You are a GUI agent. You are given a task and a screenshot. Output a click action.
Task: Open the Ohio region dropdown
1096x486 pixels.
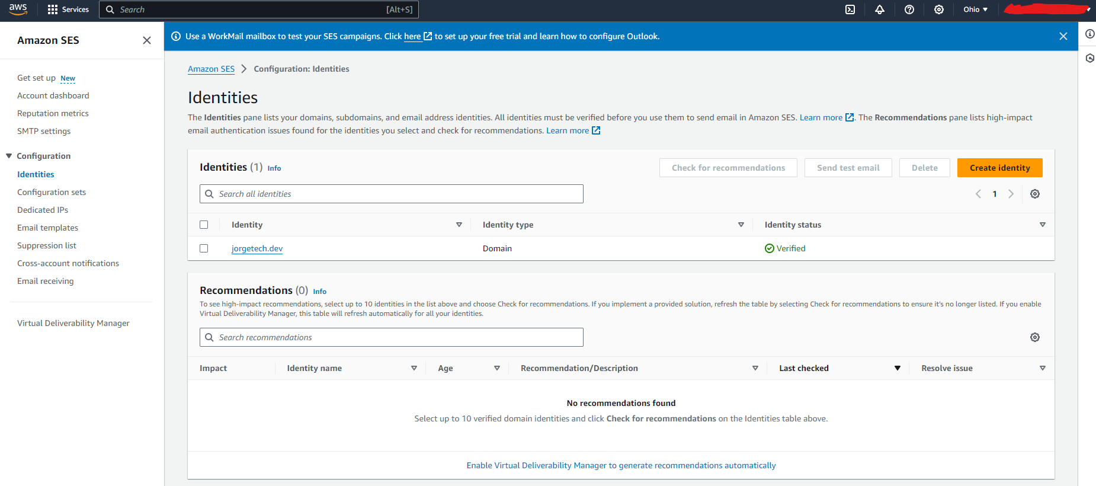975,9
